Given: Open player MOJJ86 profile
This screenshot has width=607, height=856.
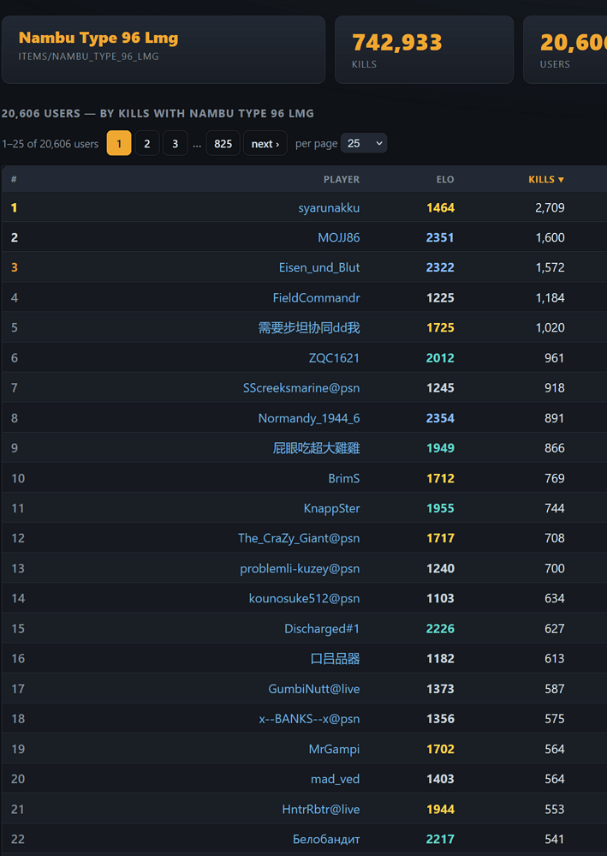Looking at the screenshot, I should point(339,237).
